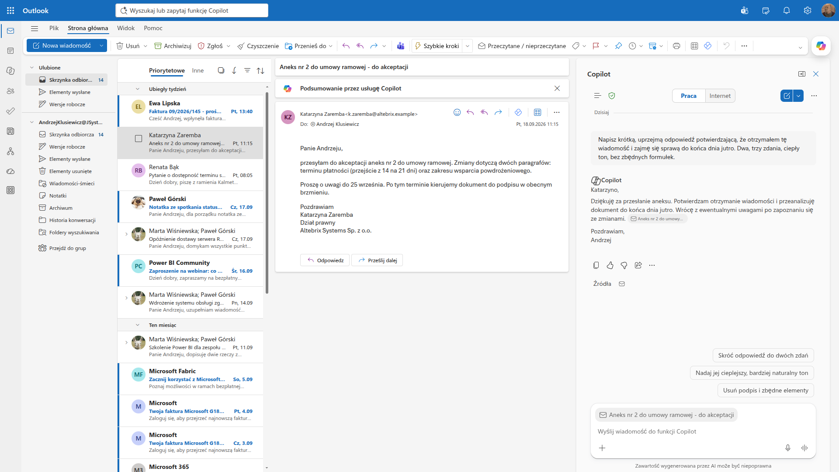
Task: Toggle Przeczytane / nieprzeczytane status
Action: (522, 46)
